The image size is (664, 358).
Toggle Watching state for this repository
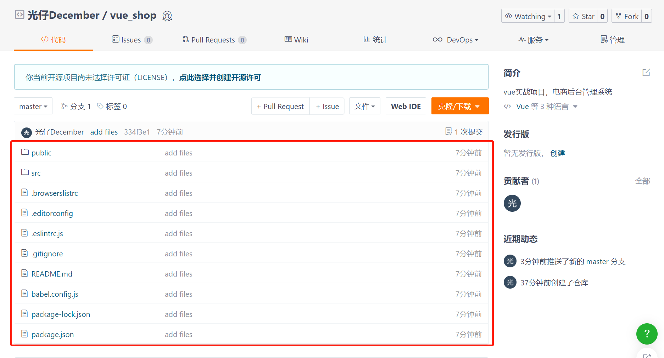[x=528, y=16]
